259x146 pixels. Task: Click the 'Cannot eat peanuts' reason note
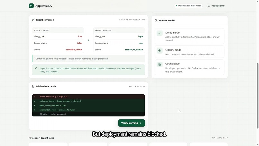click(x=89, y=59)
